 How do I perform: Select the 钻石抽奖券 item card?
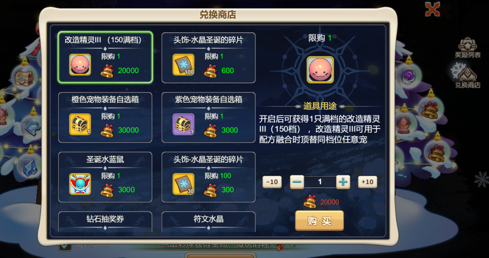105,222
